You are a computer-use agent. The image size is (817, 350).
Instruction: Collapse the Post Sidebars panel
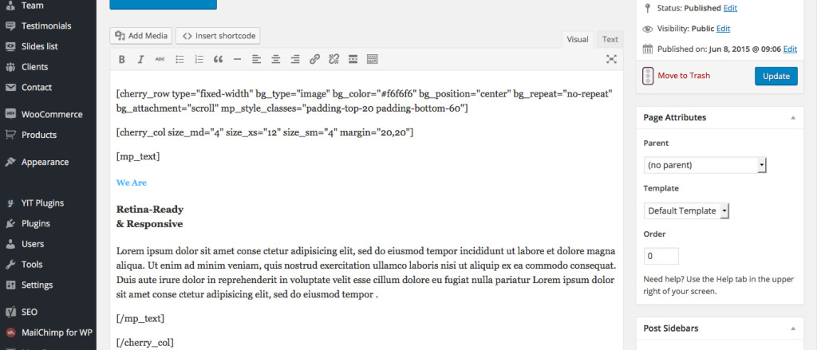click(x=792, y=328)
